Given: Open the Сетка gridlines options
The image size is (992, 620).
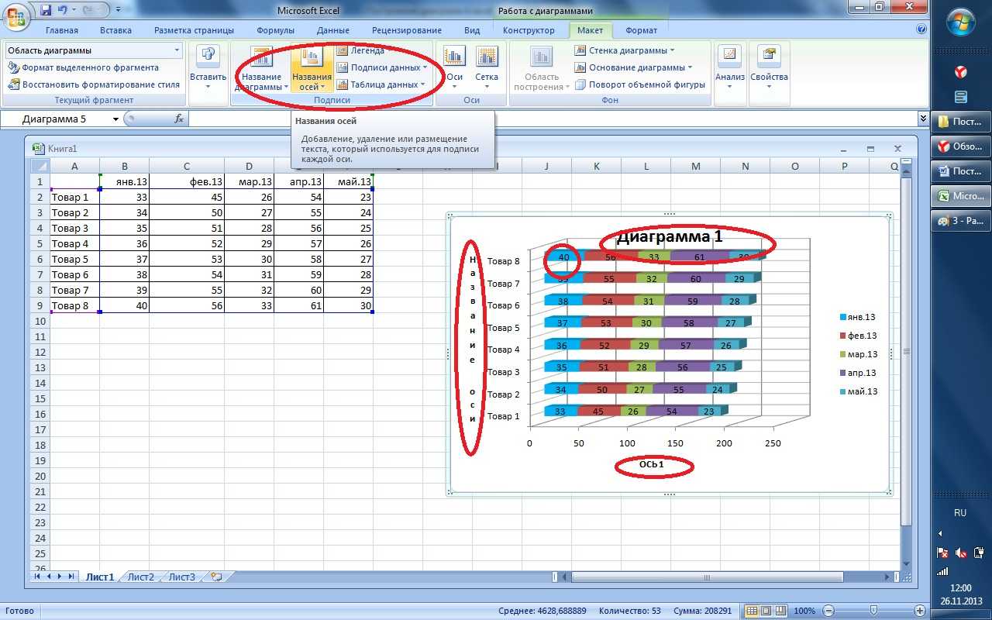Looking at the screenshot, I should (x=487, y=69).
